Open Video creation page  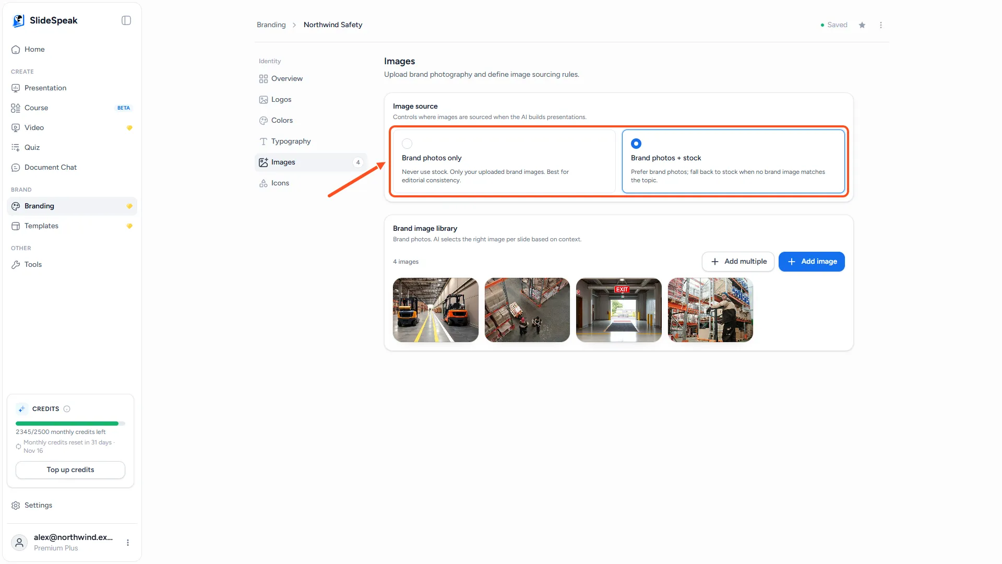pyautogui.click(x=72, y=128)
